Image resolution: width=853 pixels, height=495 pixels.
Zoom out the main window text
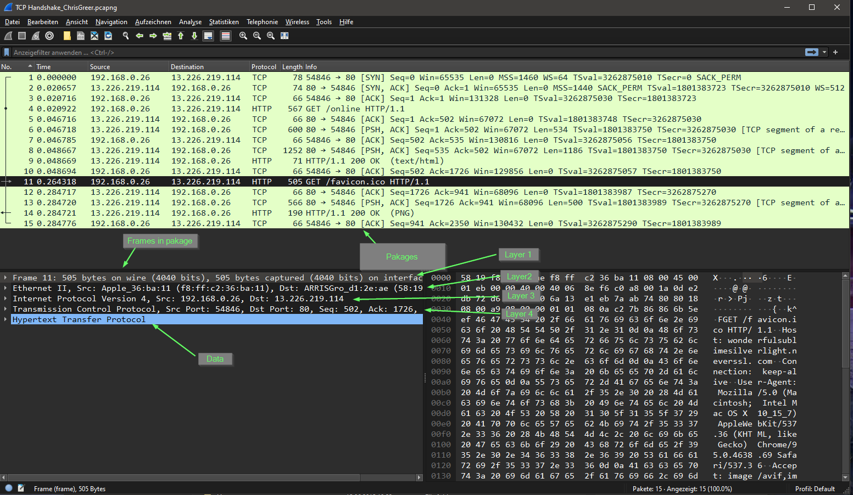257,36
